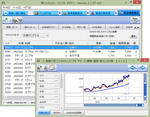Open the パレット情報 tab
Viewport: 150px width, 117px height.
click(x=114, y=27)
